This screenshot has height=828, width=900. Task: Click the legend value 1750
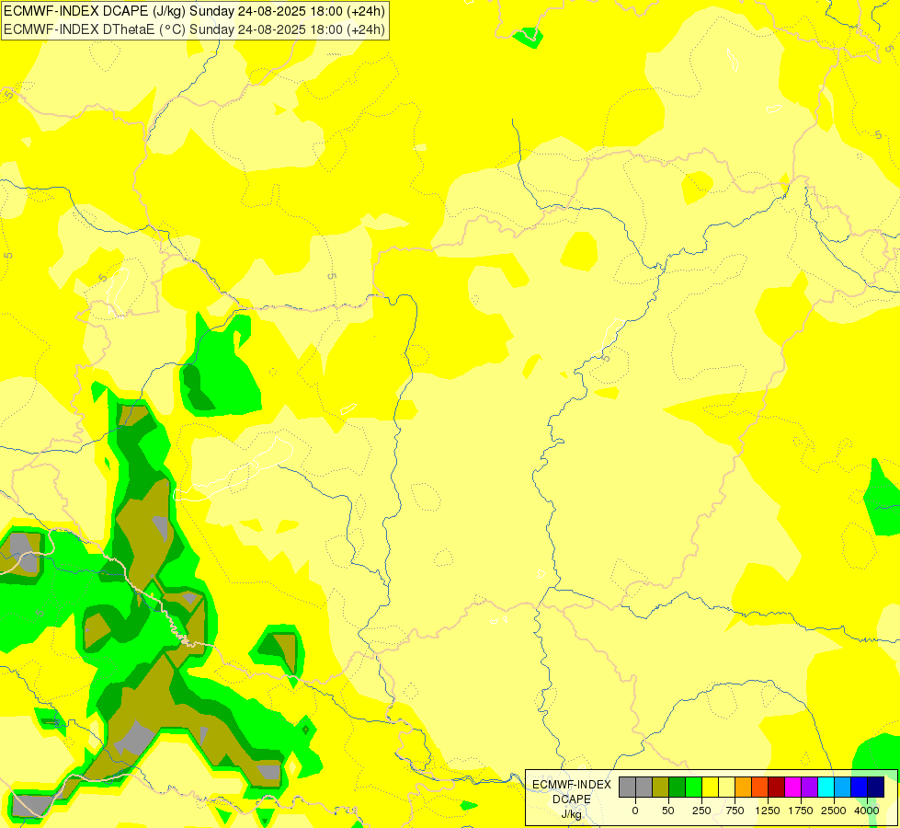click(801, 811)
